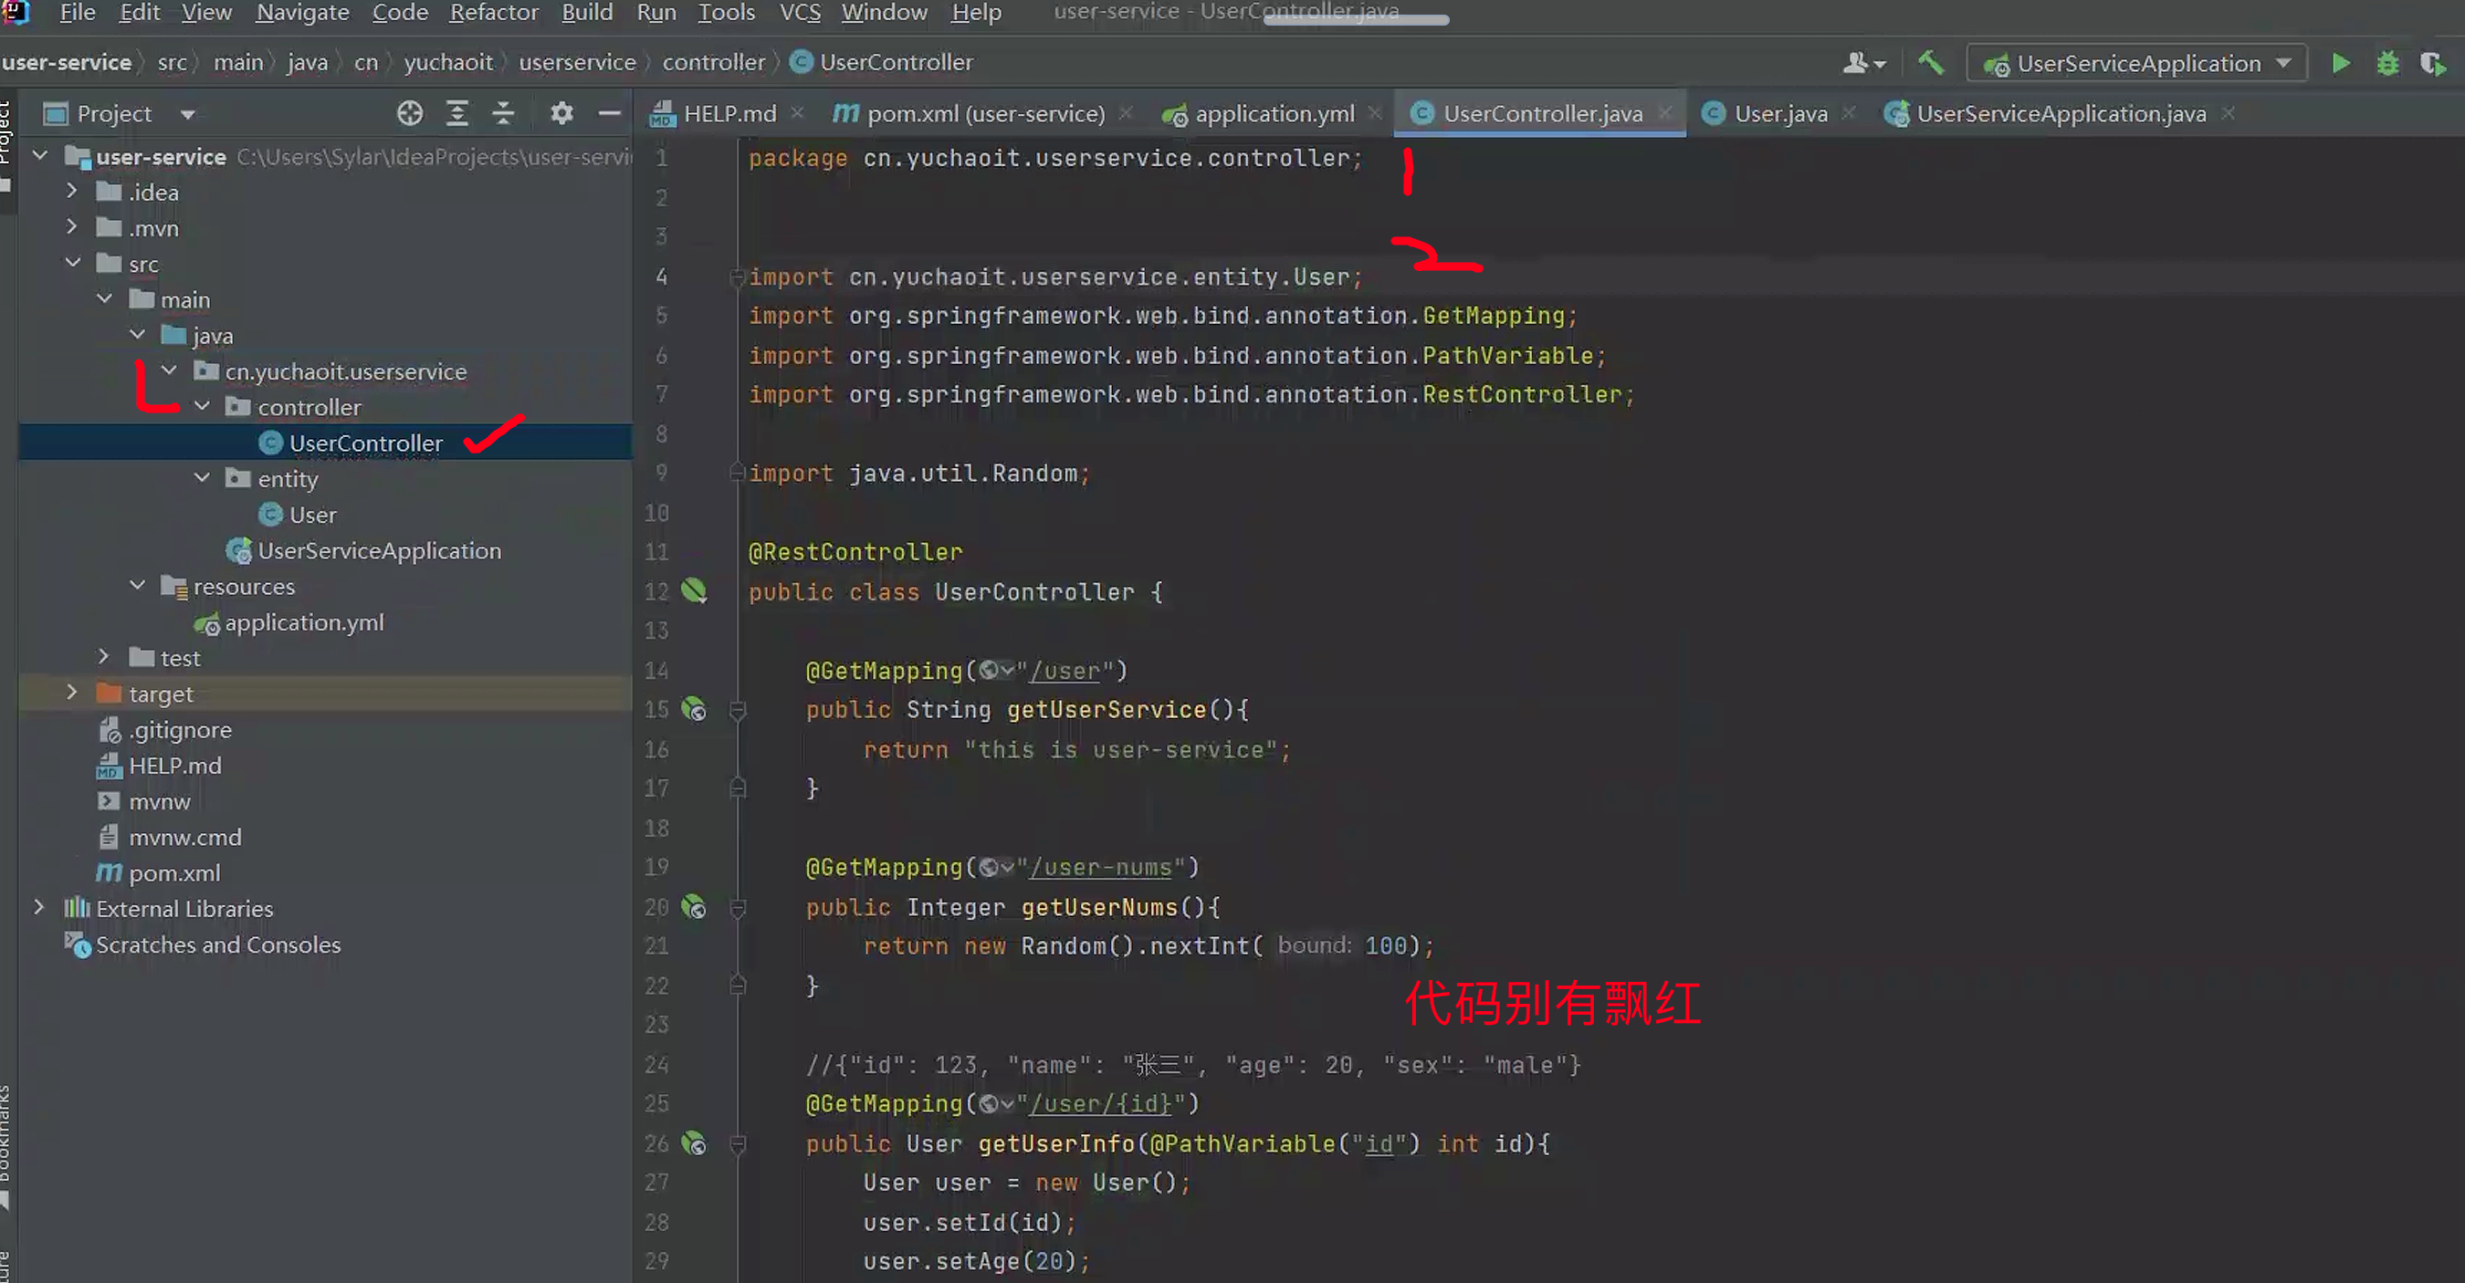
Task: Select application.yml in project tree
Action: [x=303, y=623]
